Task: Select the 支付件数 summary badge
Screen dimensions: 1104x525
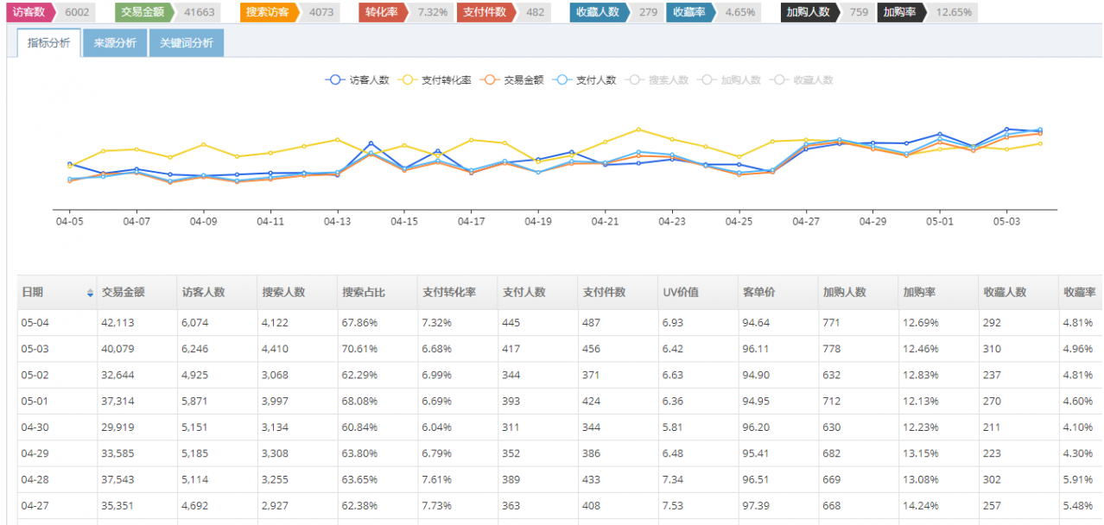Action: [487, 12]
